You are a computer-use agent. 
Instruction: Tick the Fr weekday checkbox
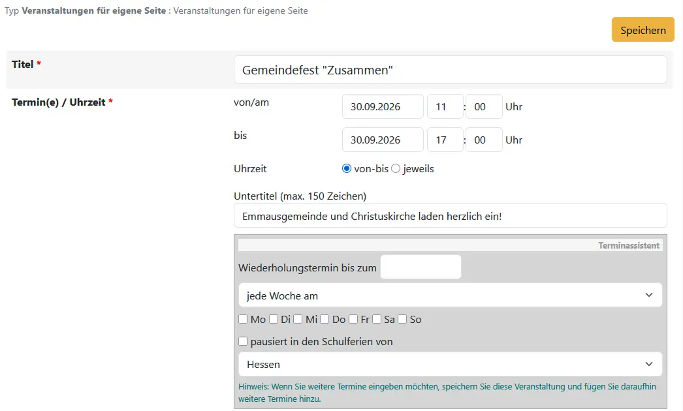click(353, 319)
